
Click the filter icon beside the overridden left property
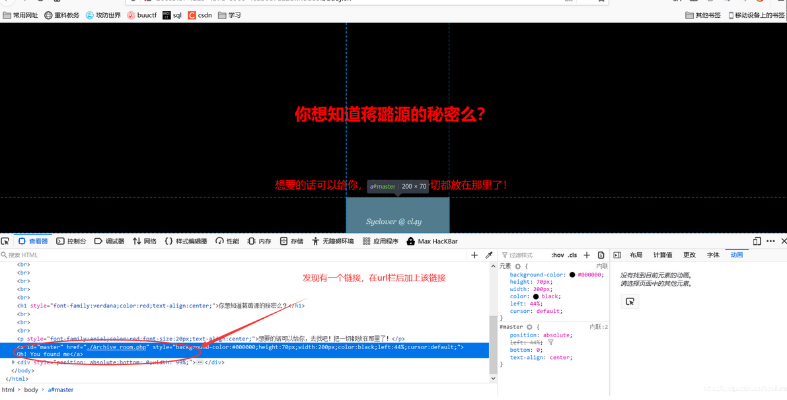click(x=551, y=343)
